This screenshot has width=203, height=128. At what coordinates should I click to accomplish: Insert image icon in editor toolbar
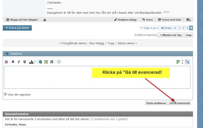pyautogui.click(x=46, y=62)
